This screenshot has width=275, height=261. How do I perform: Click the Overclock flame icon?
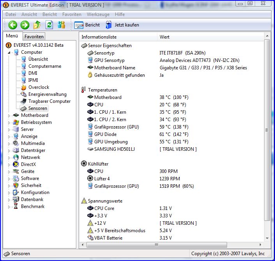[x=23, y=87]
